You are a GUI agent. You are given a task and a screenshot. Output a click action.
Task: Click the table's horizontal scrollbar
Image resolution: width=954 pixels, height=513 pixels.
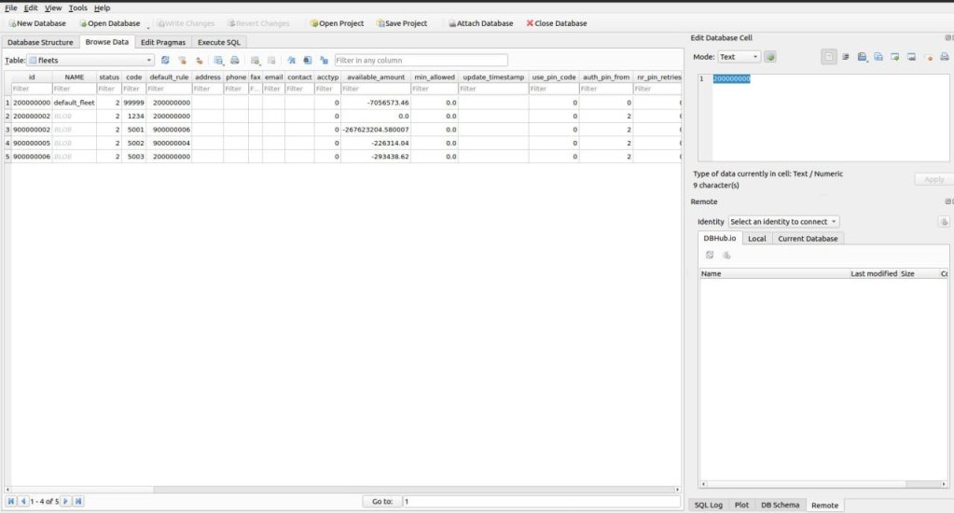click(342, 489)
